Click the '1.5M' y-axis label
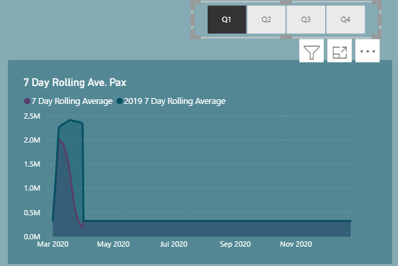398x266 pixels. pyautogui.click(x=32, y=164)
